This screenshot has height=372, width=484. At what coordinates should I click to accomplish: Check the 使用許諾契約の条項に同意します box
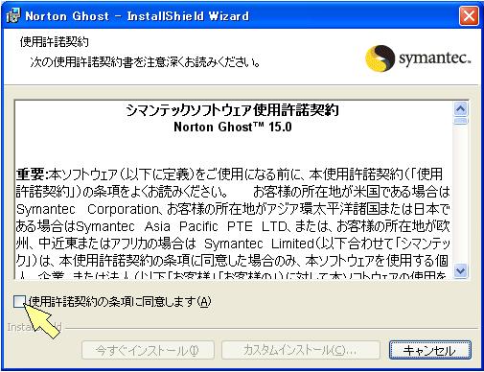19,301
